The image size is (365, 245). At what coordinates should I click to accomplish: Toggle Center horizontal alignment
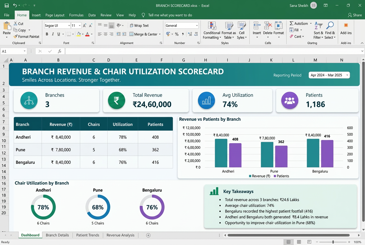pos(106,34)
